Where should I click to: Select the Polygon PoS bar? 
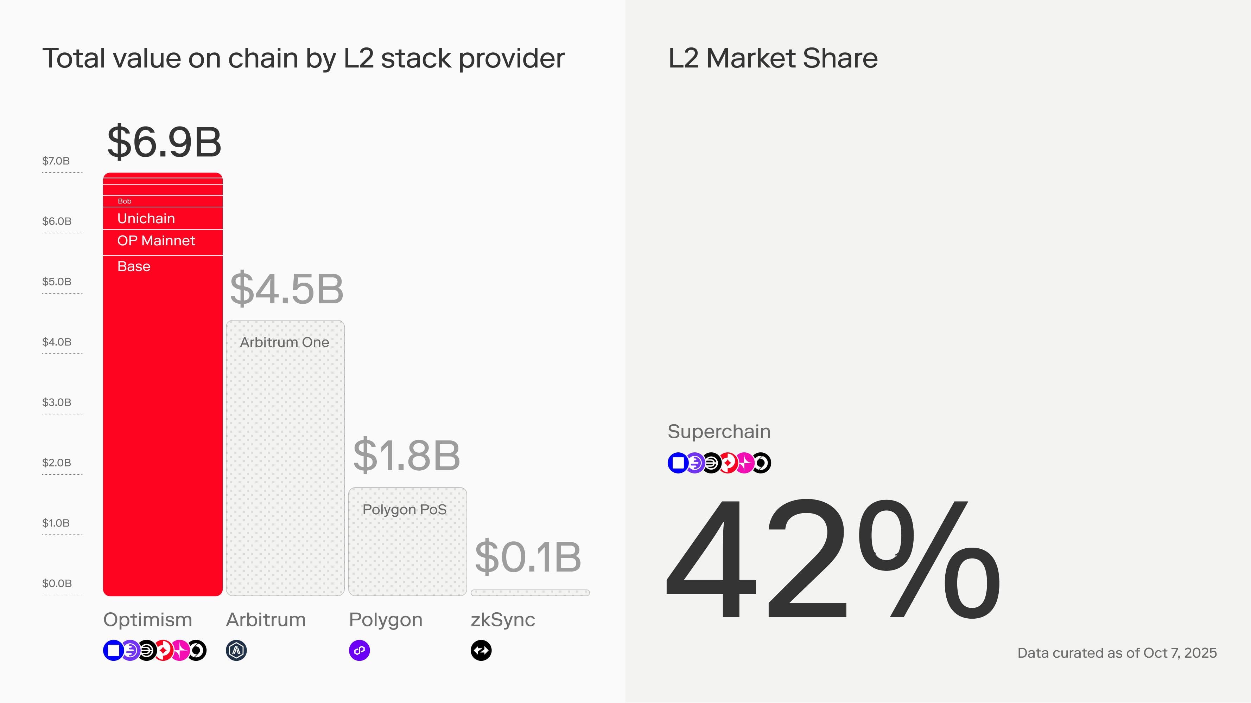407,541
